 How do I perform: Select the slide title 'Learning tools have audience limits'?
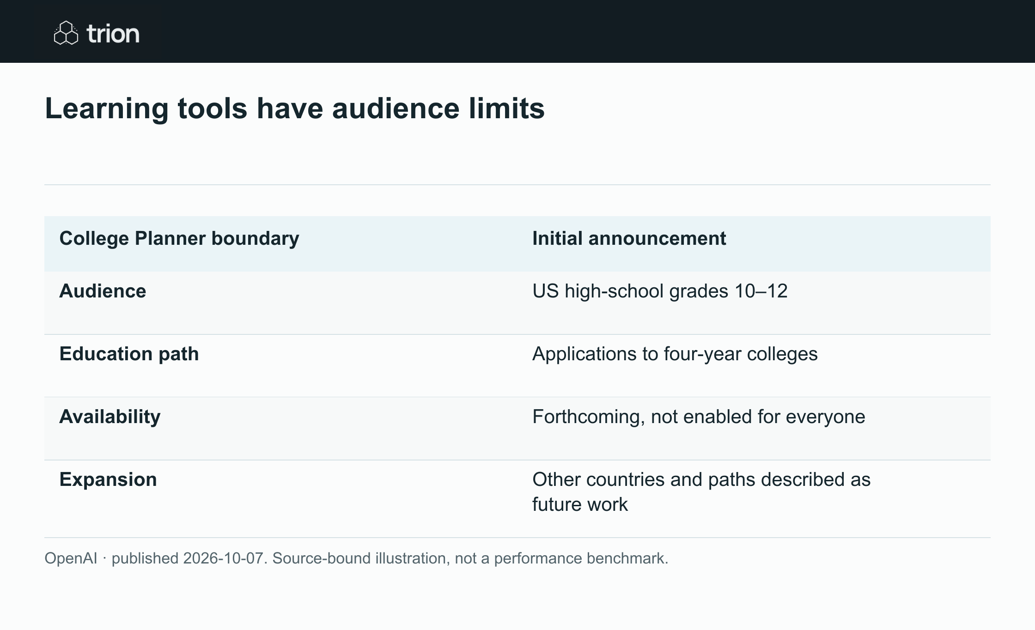[295, 109]
